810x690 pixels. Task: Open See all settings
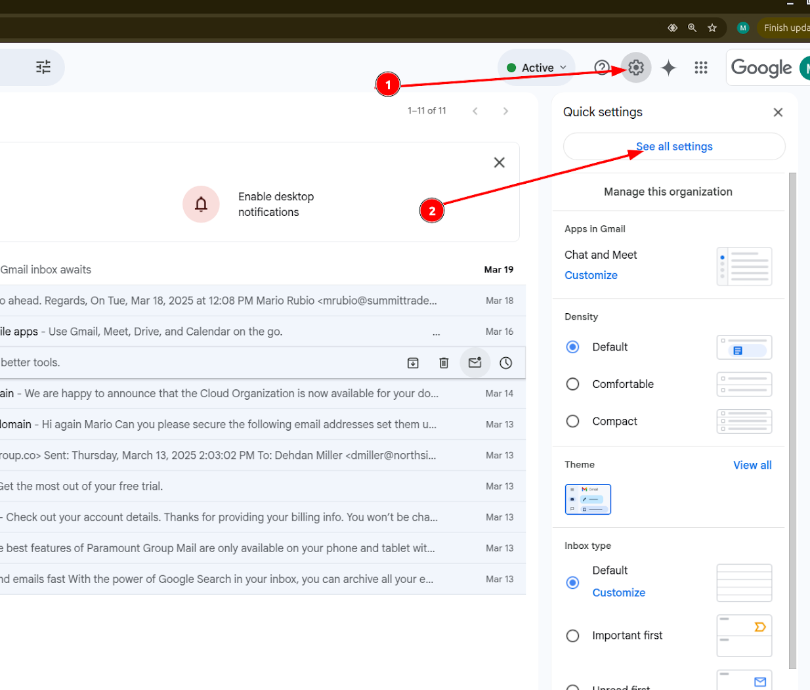click(x=674, y=146)
